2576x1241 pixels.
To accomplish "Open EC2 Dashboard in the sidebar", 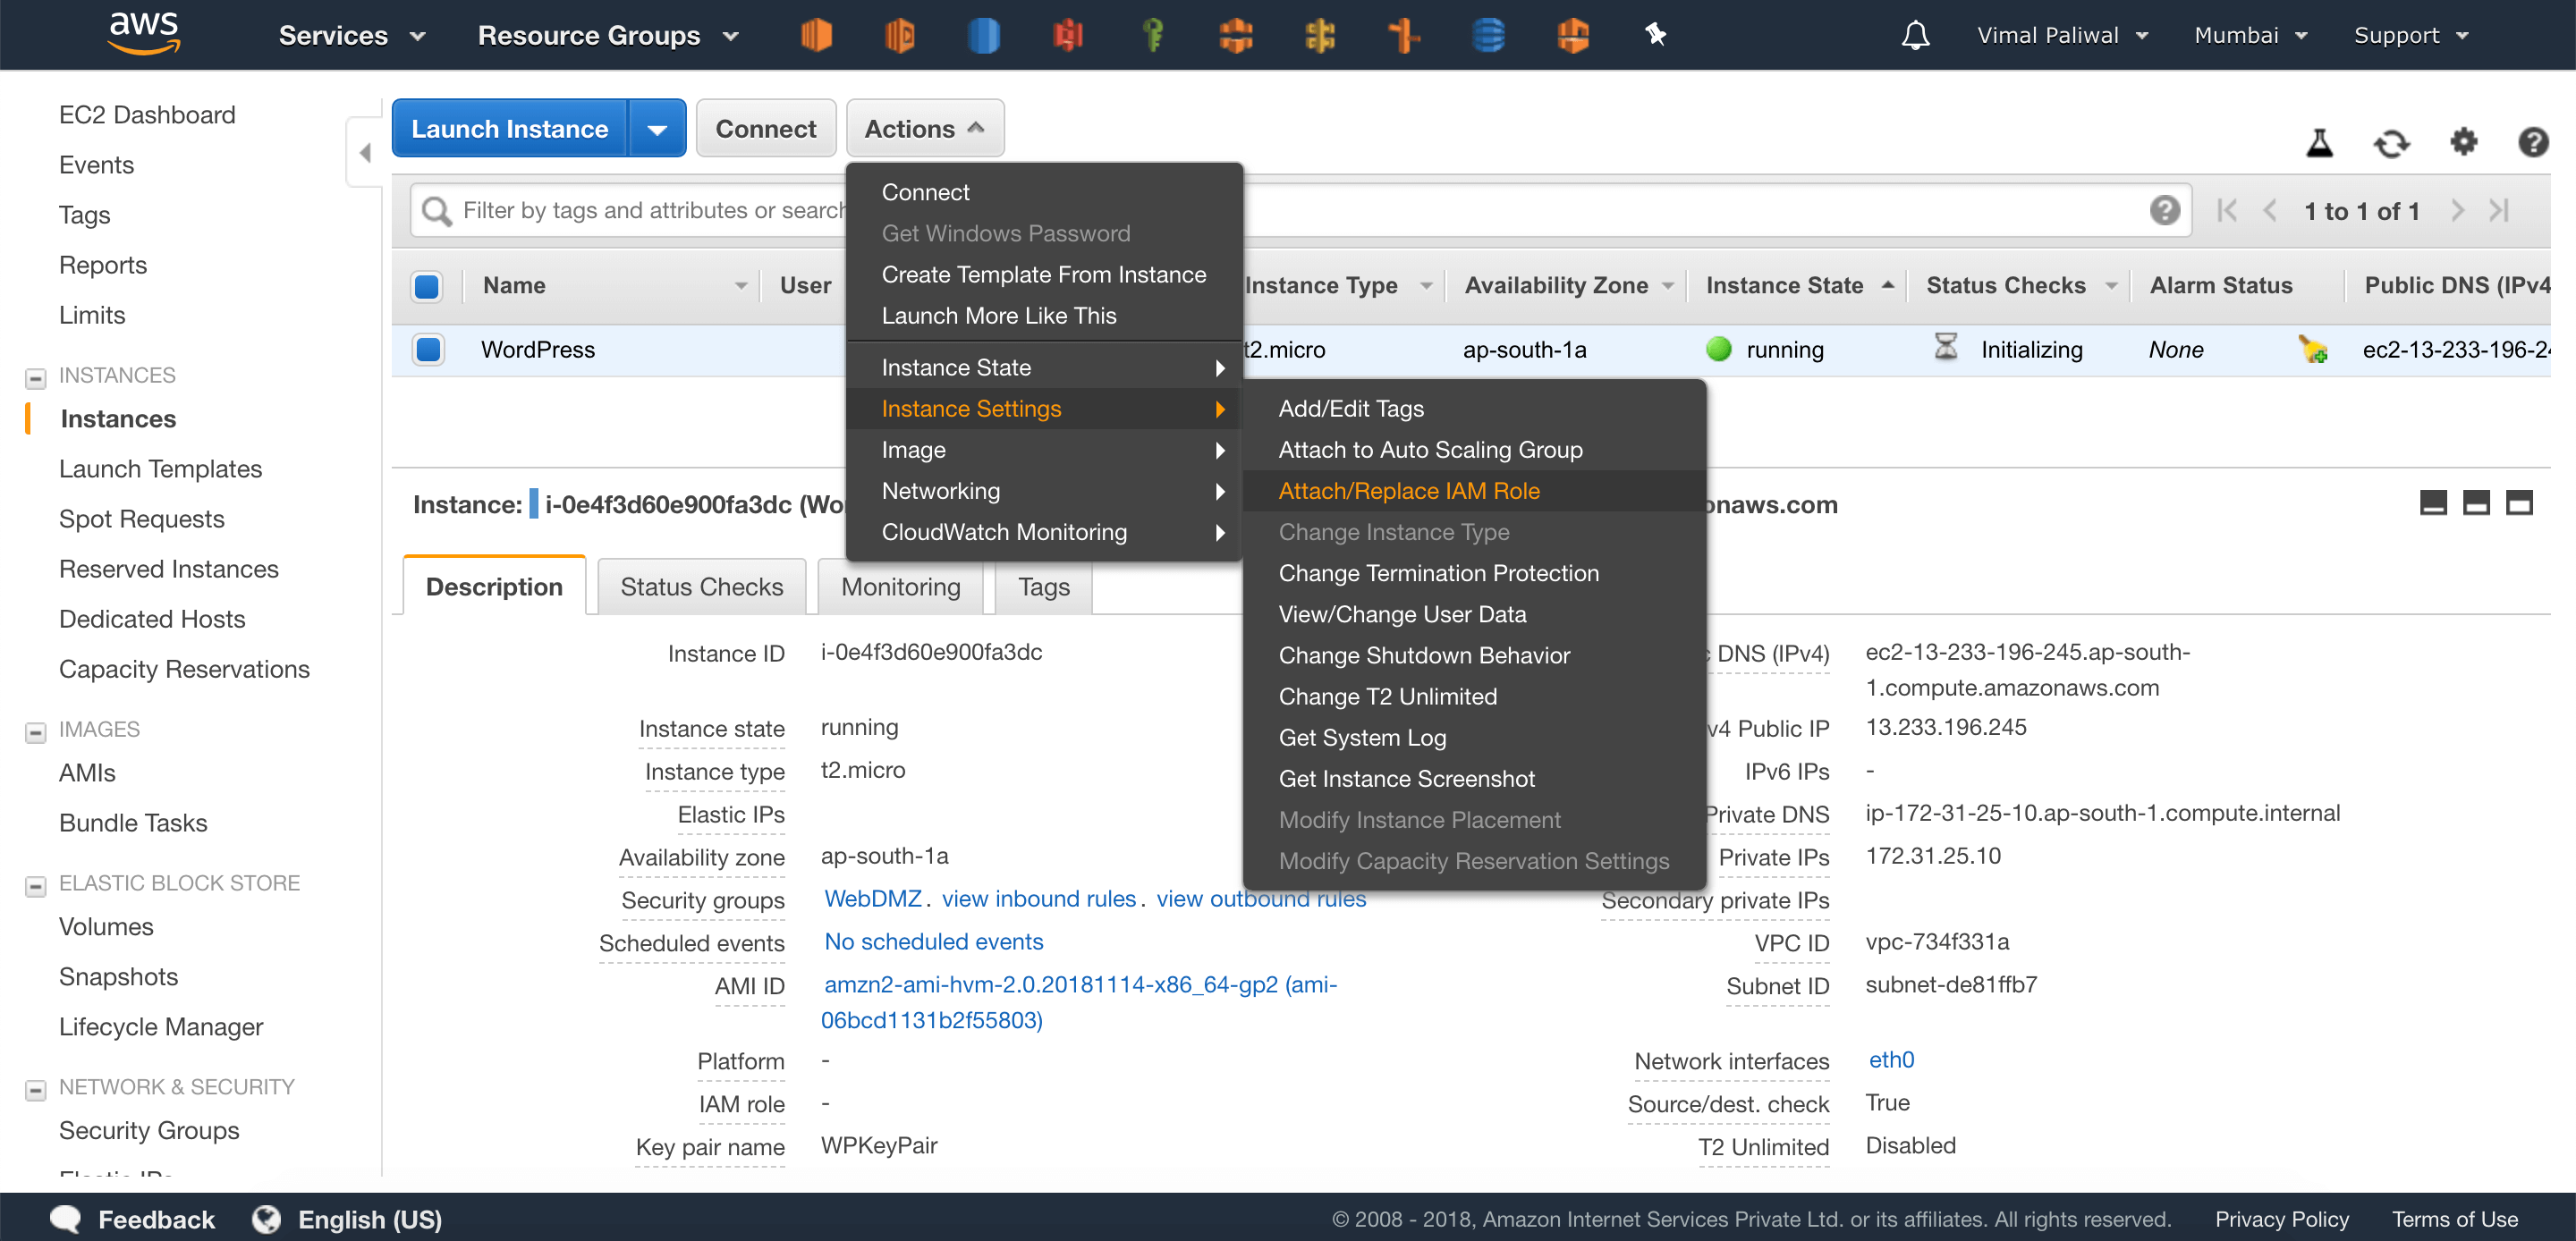I will coord(147,114).
